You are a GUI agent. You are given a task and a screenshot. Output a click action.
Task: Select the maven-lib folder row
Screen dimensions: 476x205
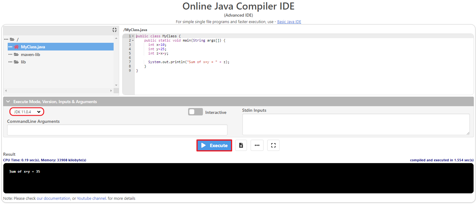(x=61, y=54)
